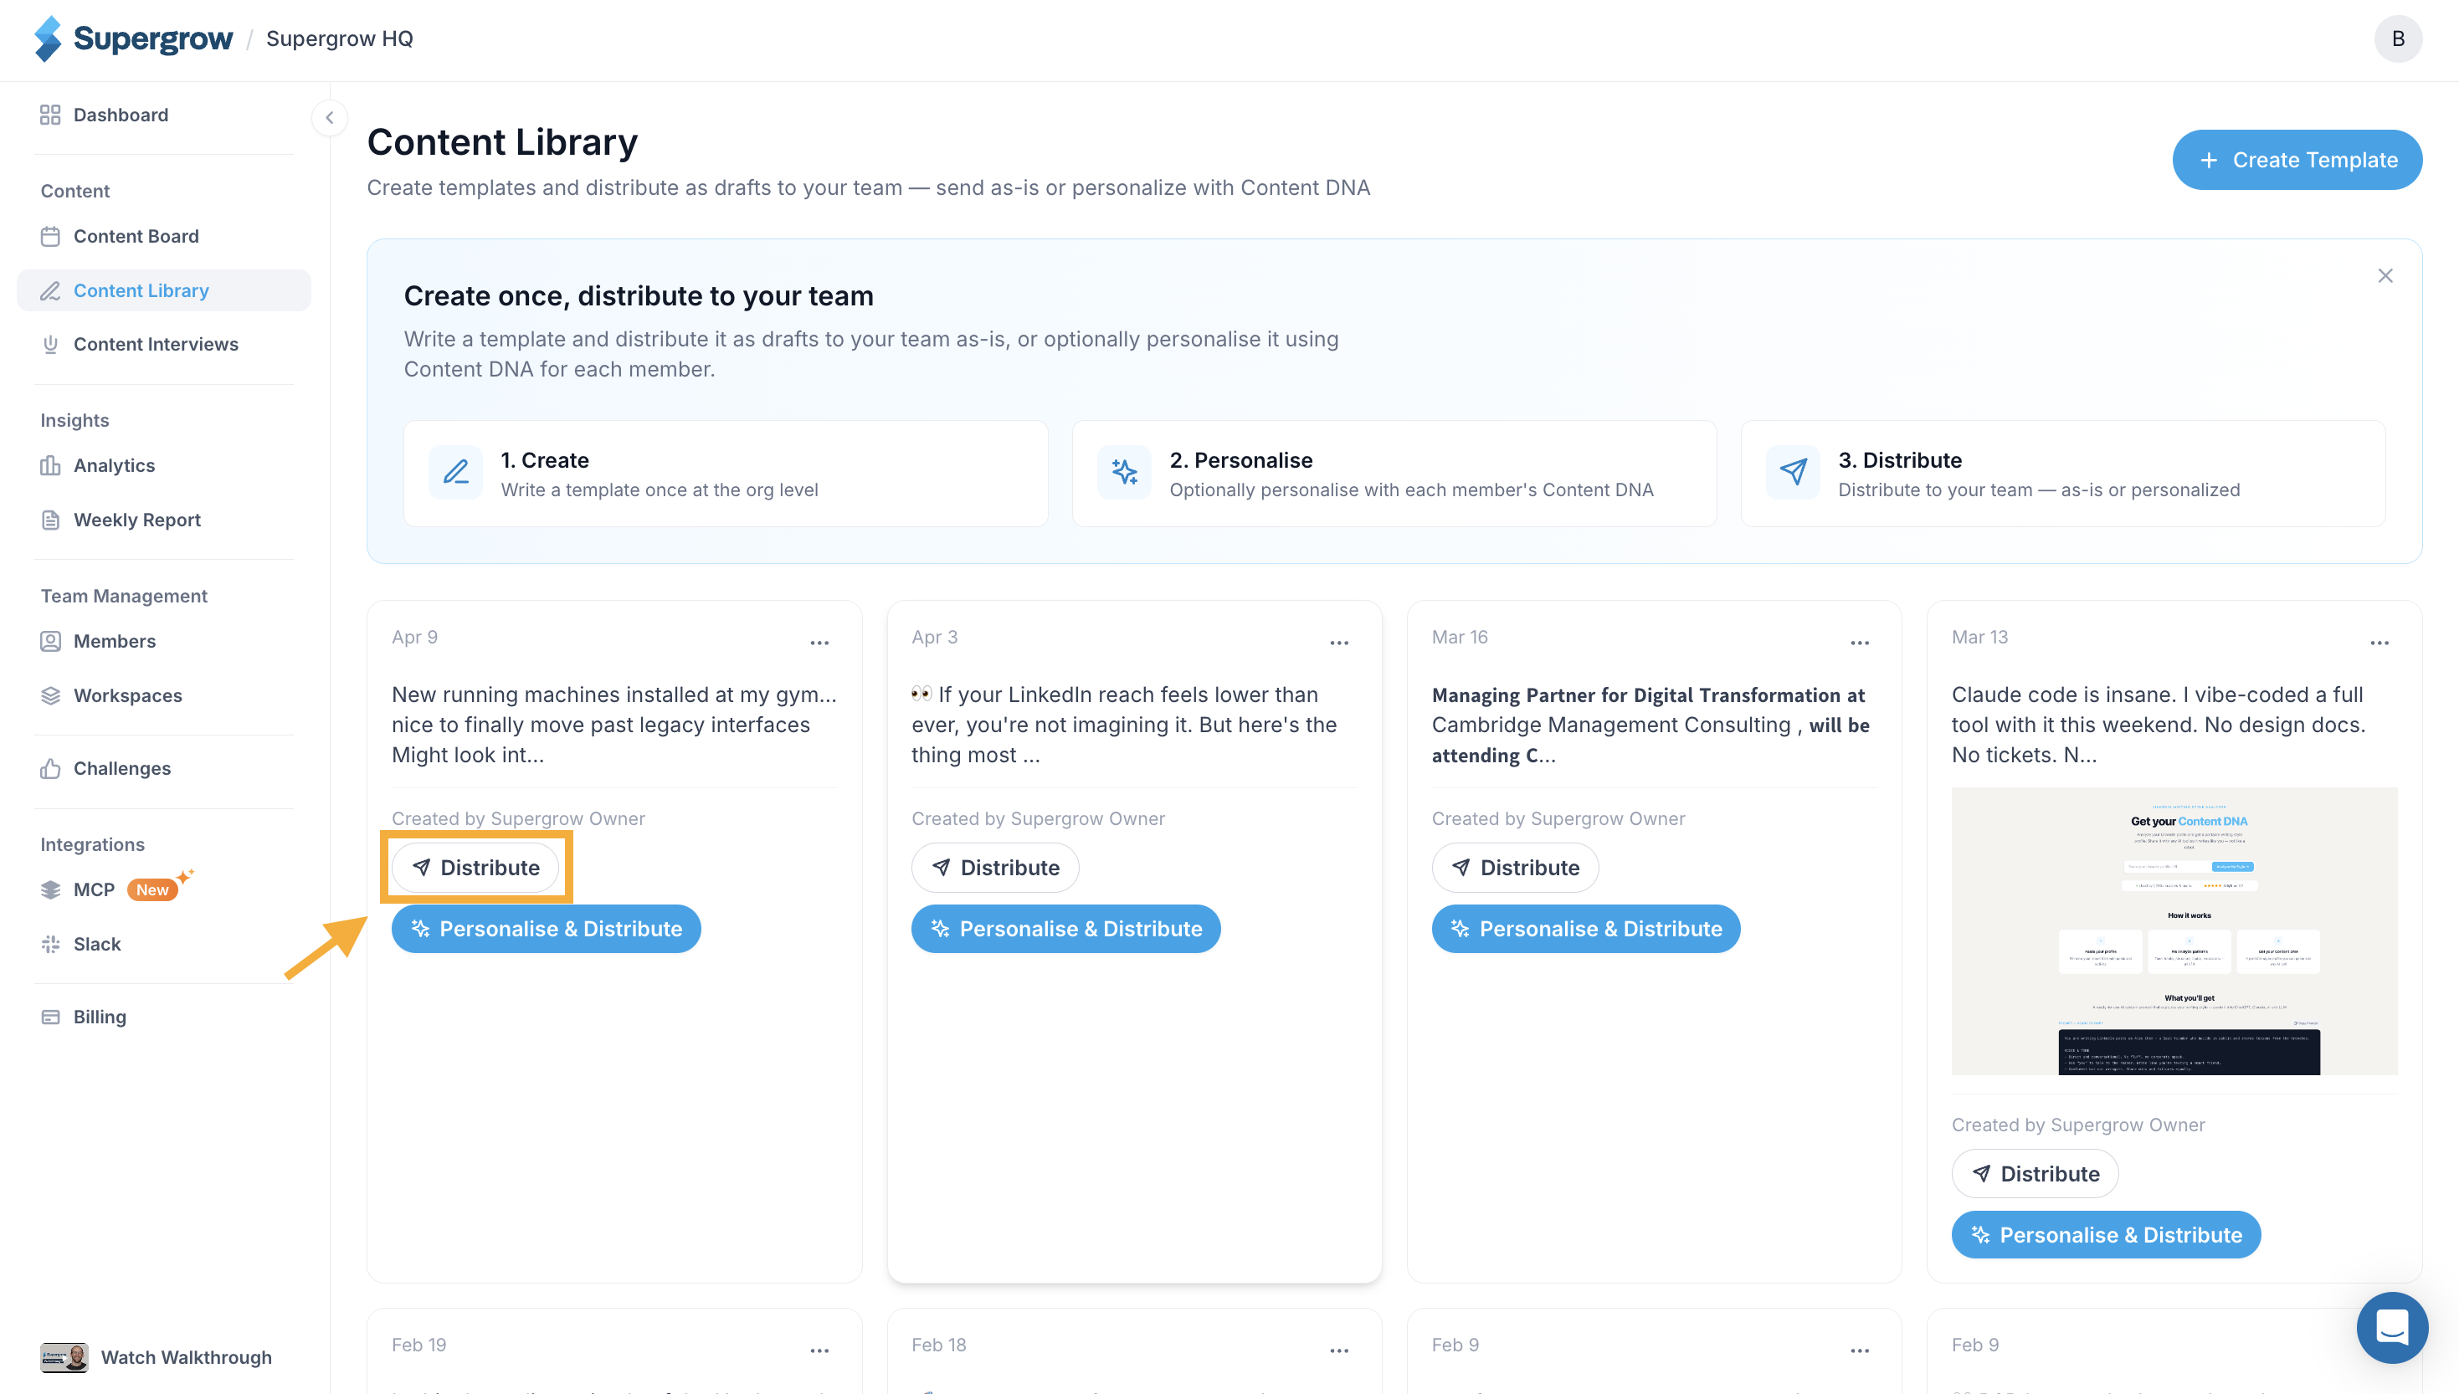Screen dimensions: 2459x1394
Task: Distribute the Apr 9 gym template
Action: pyautogui.click(x=476, y=868)
